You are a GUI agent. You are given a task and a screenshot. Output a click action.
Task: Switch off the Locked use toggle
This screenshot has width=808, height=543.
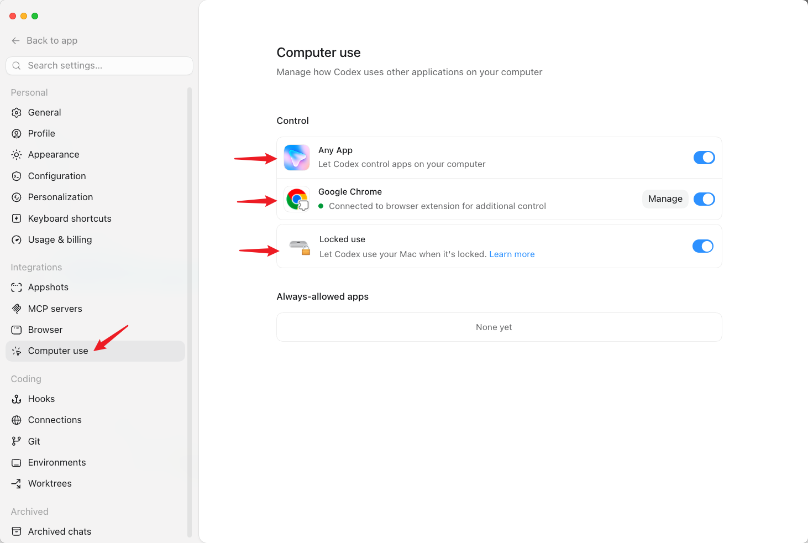703,246
